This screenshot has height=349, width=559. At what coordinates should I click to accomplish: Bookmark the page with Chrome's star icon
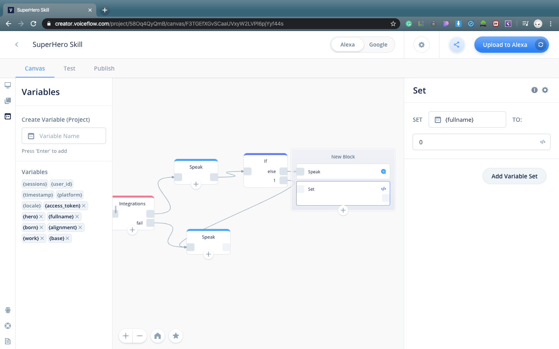point(393,24)
